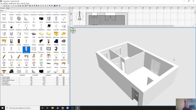This screenshot has height=110, width=196.
Task: Undo the last action via toolbar
Action: point(11,5)
